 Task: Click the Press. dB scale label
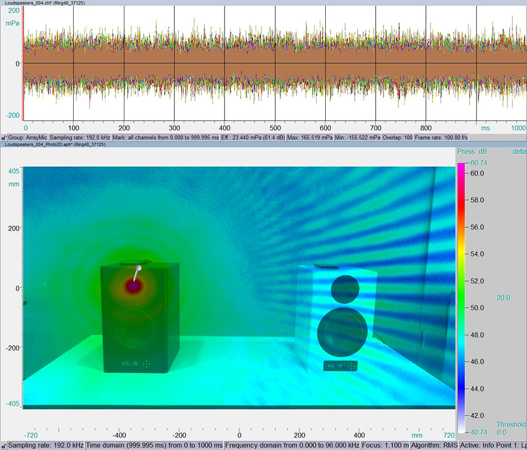point(472,152)
